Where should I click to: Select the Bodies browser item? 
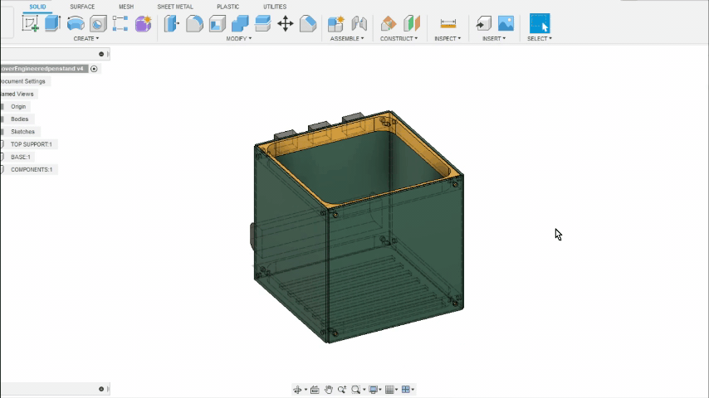19,119
